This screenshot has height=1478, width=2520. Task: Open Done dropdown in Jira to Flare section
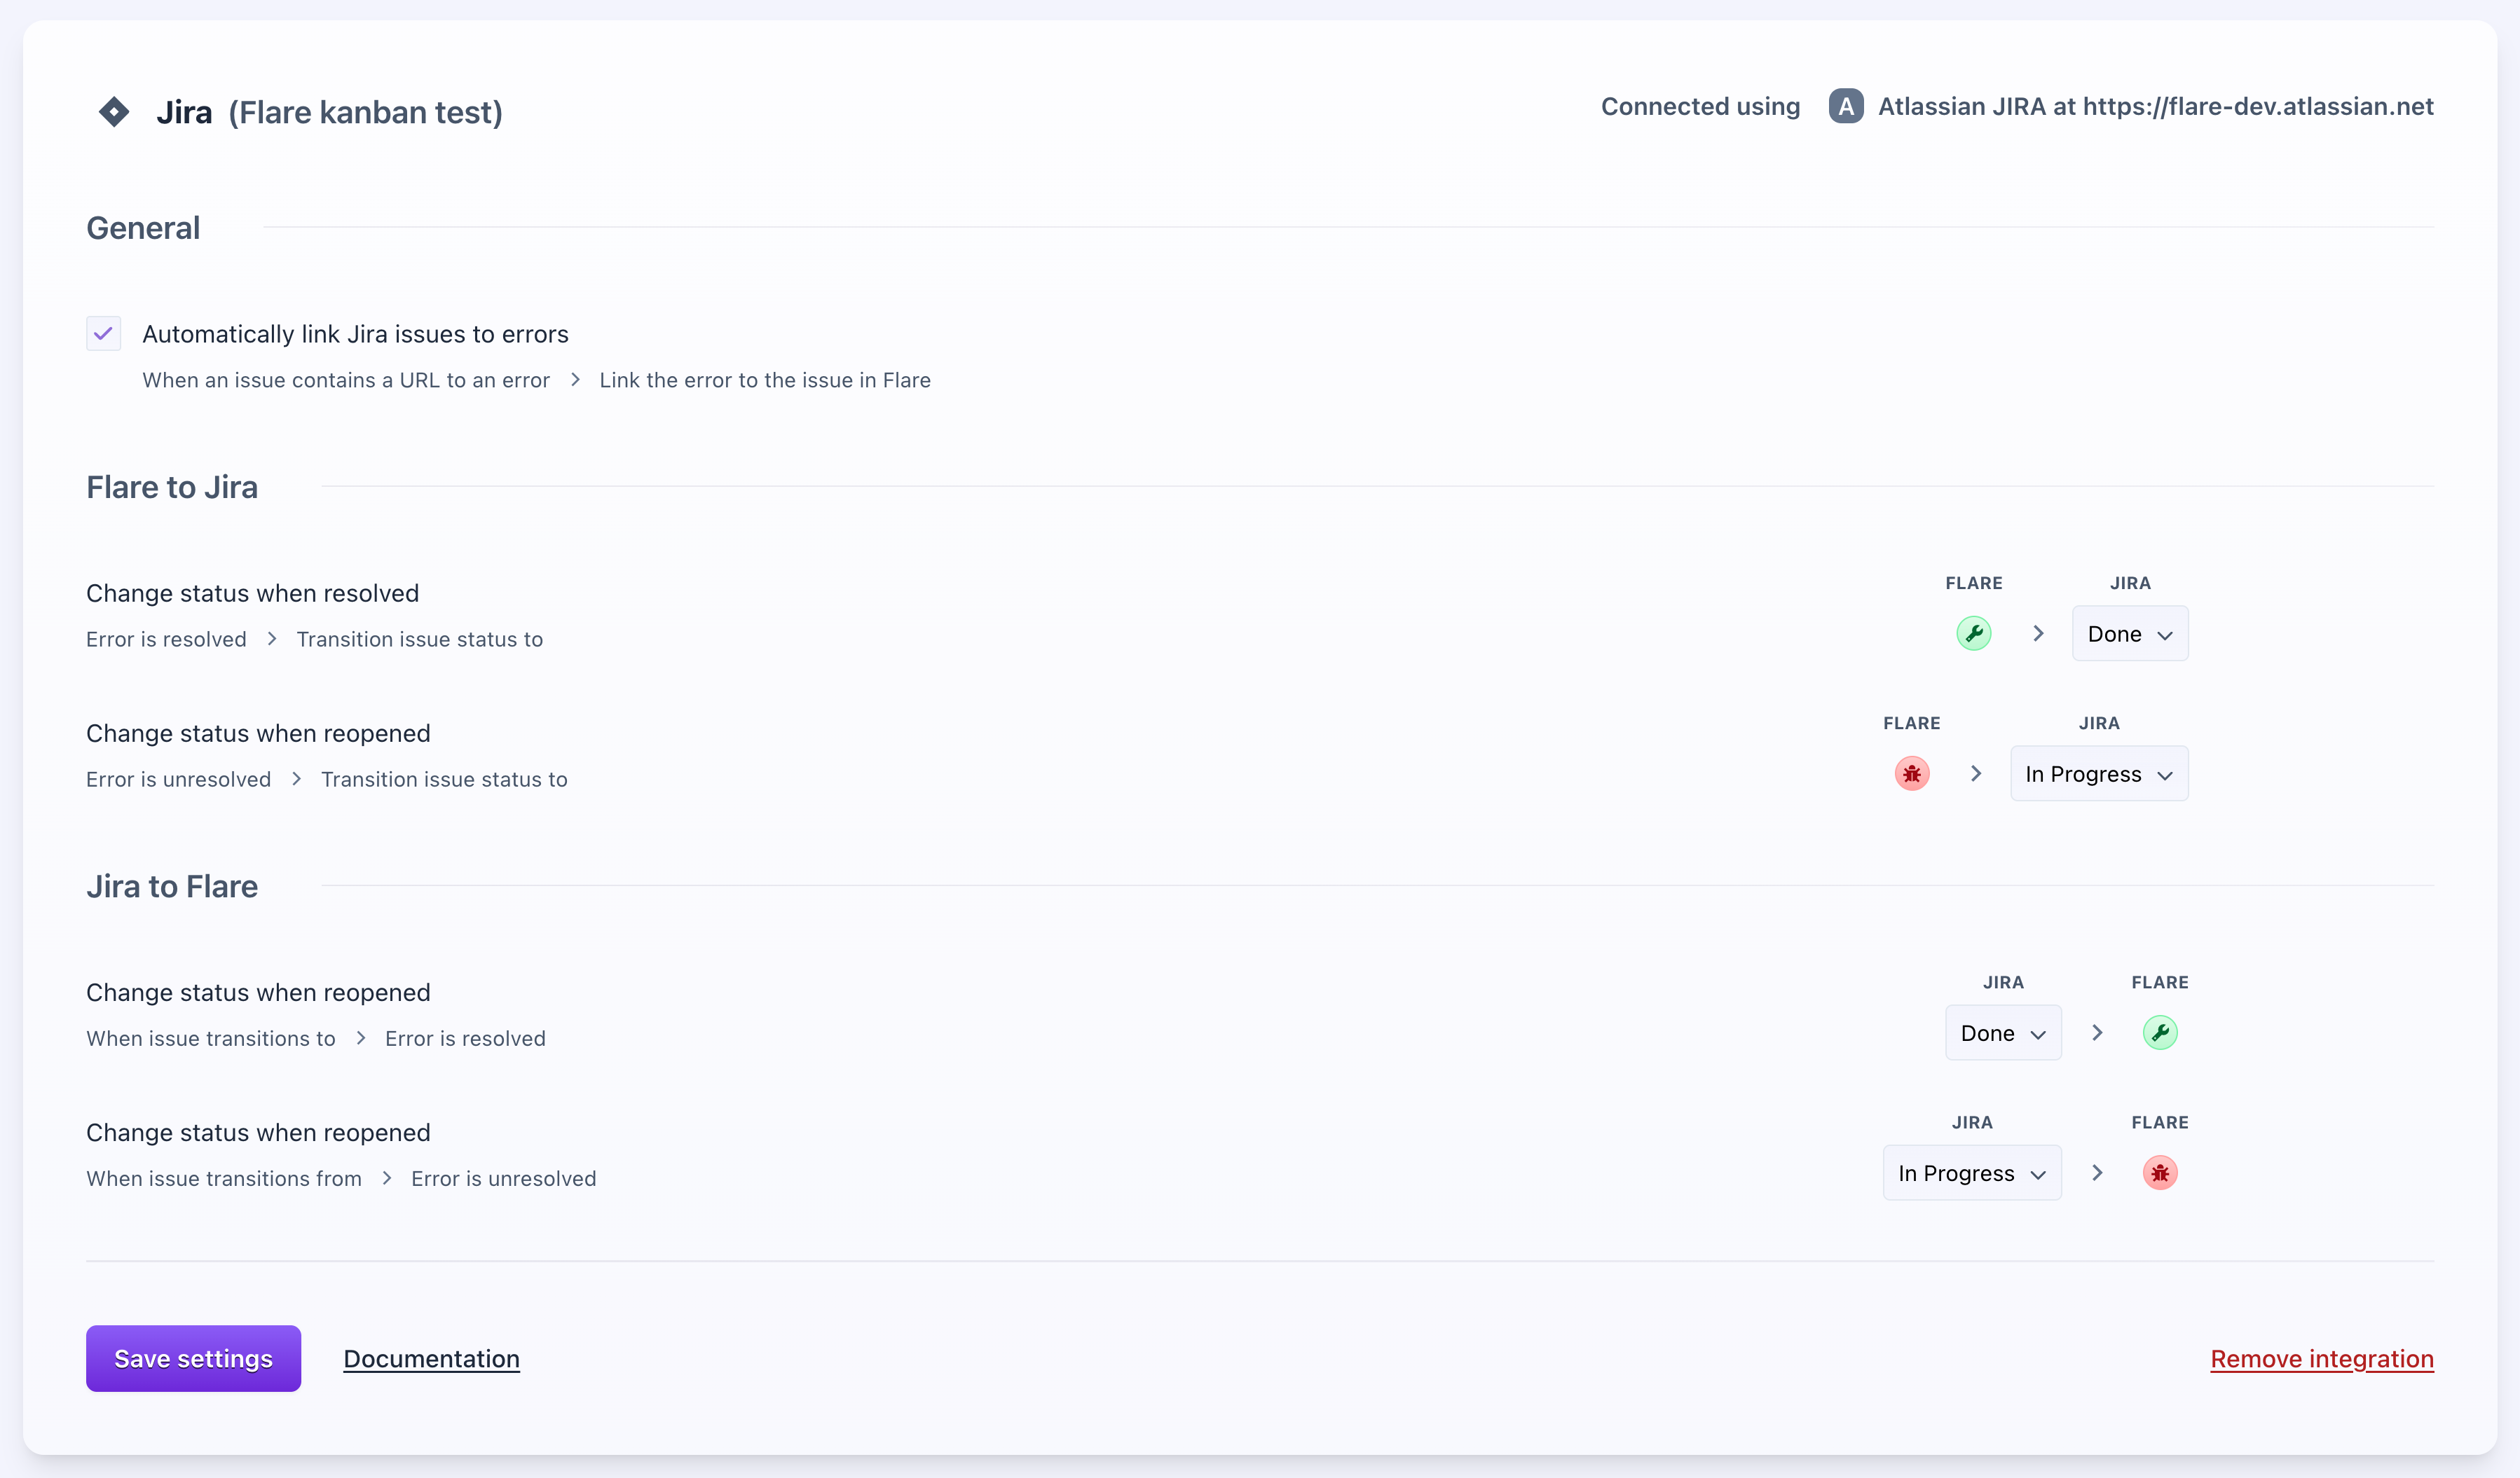(2002, 1032)
